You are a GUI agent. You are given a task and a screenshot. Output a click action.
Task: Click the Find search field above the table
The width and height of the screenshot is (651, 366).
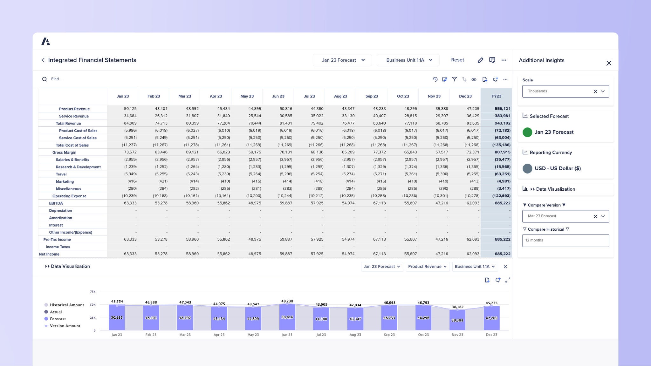tap(64, 79)
